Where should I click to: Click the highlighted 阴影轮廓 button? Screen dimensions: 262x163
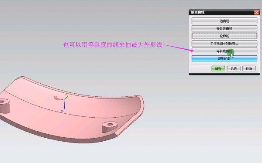tap(224, 58)
